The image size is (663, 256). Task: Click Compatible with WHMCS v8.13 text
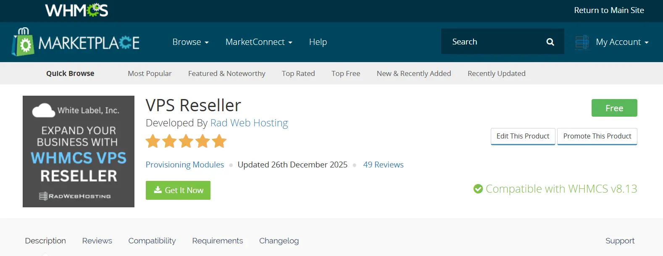561,189
